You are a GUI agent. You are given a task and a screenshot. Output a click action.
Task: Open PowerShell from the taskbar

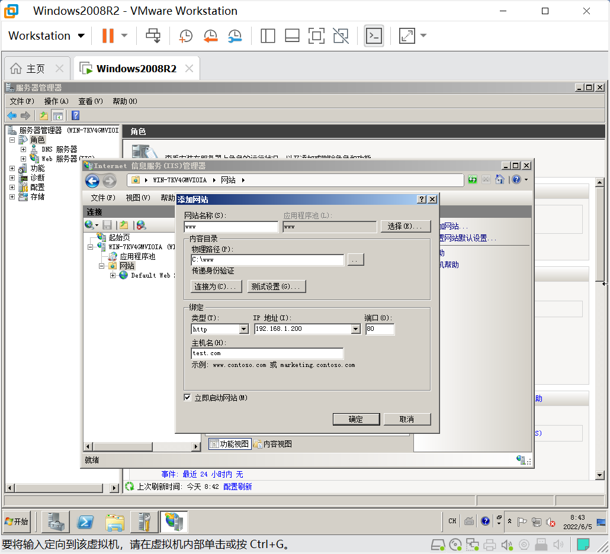(x=85, y=521)
